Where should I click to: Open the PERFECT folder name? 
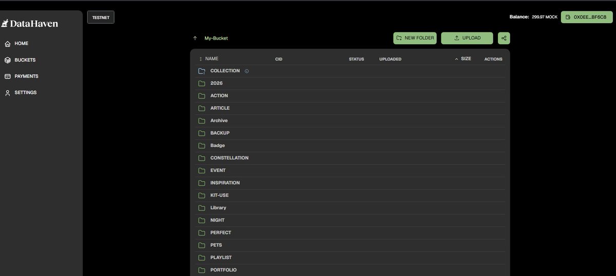click(x=221, y=232)
